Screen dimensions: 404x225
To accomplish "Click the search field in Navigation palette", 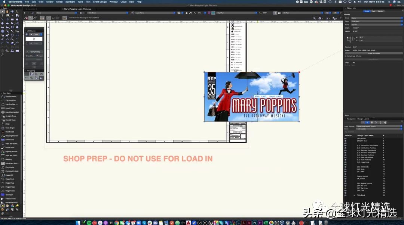I will click(373, 132).
